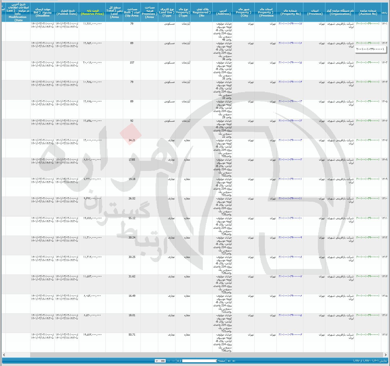Screen dimensions: 390x366
Task: Open property number link in row 1414
Action: tap(290, 276)
